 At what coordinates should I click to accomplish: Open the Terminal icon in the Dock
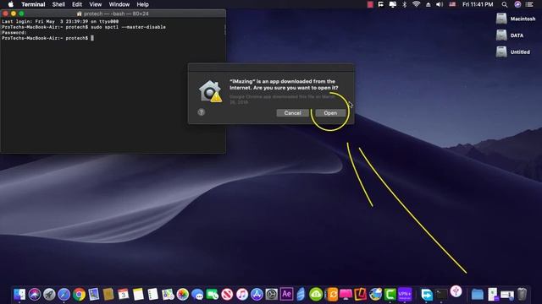[x=441, y=295]
